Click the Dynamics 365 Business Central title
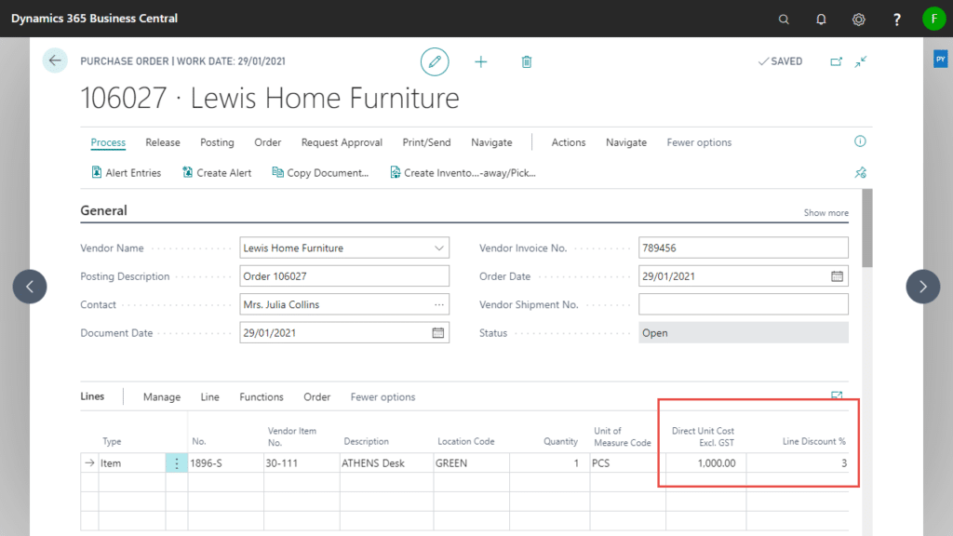Screen dimensions: 953x536 coord(94,19)
